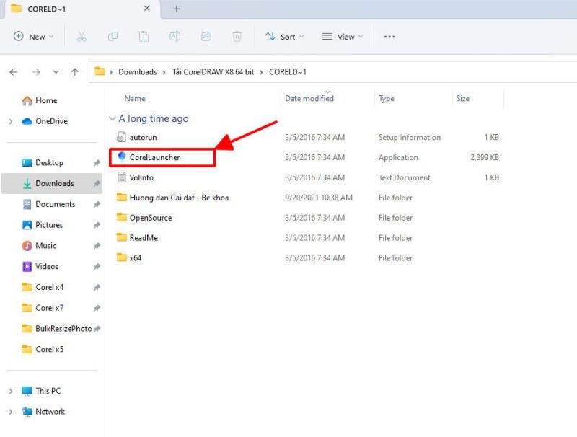Go up one folder with Up arrow

tap(75, 72)
